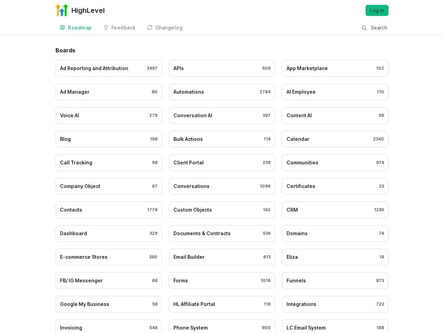Select the FB/ IG Messenger board
Screen dimensions: 444x333
(x=109, y=281)
